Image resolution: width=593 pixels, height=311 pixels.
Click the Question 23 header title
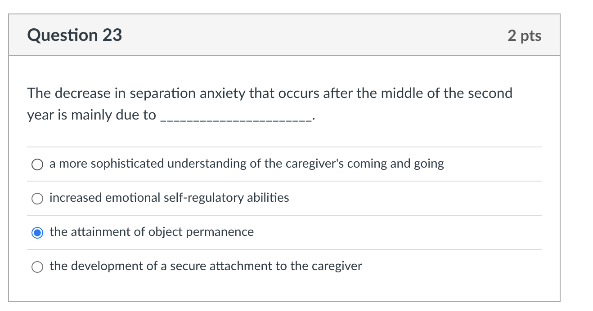coord(74,35)
